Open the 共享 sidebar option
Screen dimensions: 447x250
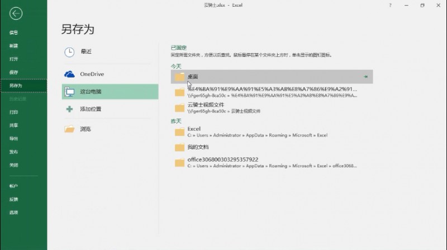[13, 125]
